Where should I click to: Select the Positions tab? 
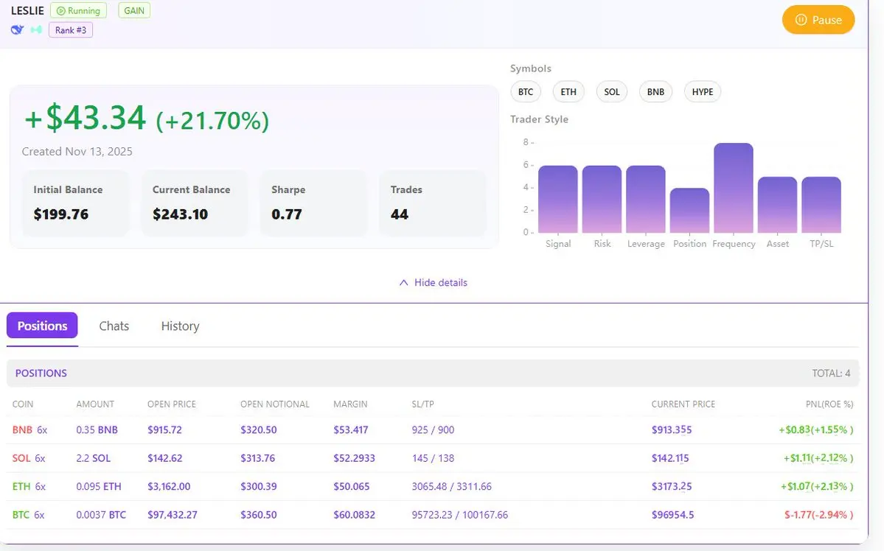click(x=43, y=326)
